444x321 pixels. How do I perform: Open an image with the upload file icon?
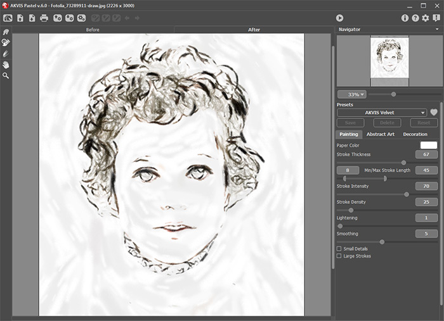20,18
